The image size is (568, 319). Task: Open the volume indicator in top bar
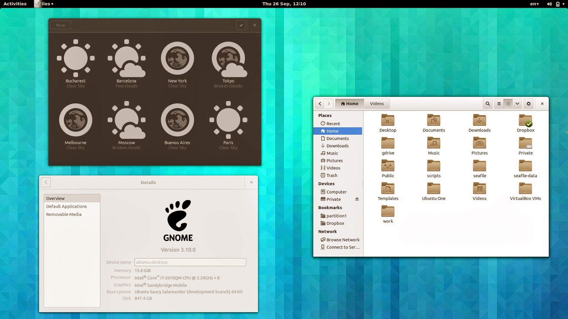(549, 4)
